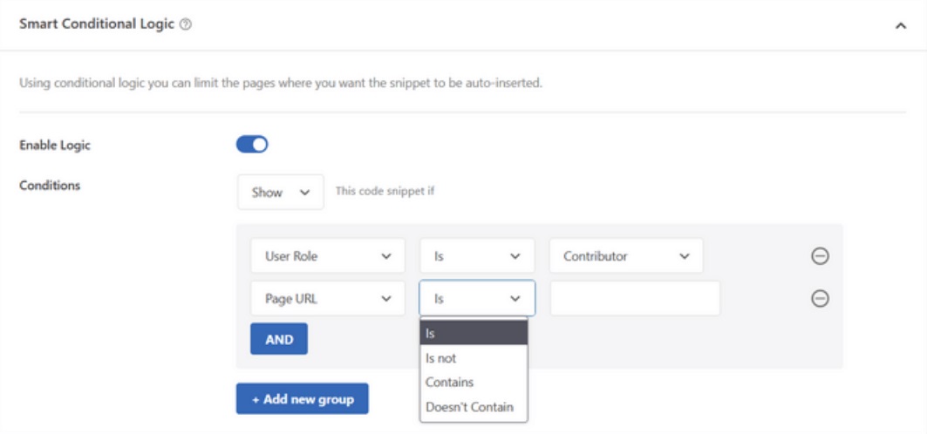Open the User Role condition dropdown

pyautogui.click(x=327, y=256)
